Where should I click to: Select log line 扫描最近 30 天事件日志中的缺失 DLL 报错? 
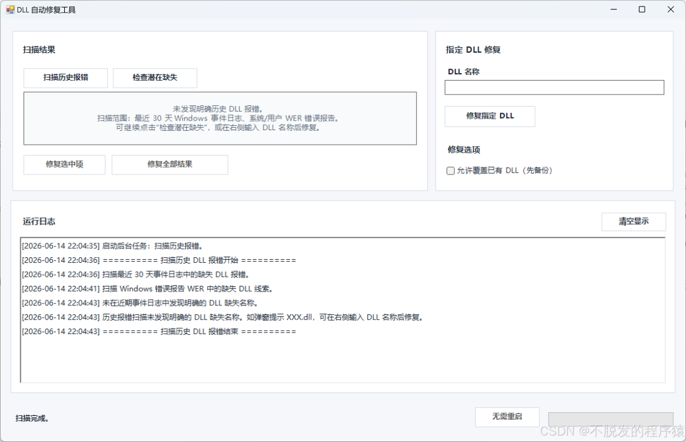click(136, 274)
